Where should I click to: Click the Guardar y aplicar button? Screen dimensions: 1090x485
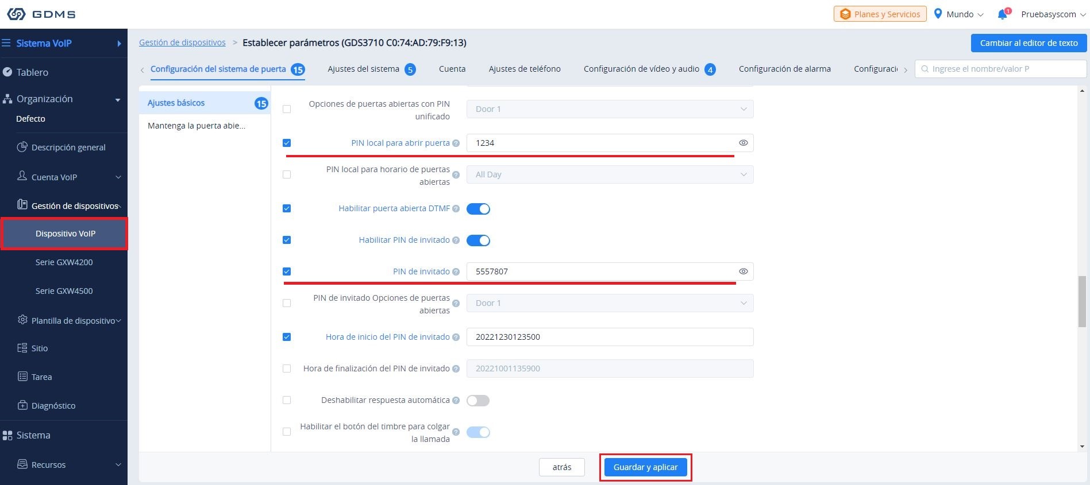[x=645, y=467]
